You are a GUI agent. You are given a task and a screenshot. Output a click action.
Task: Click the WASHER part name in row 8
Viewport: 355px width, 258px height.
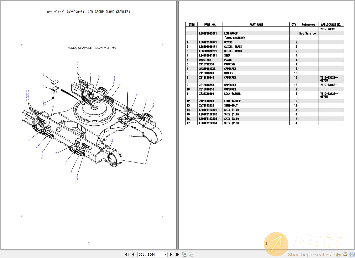[229, 73]
